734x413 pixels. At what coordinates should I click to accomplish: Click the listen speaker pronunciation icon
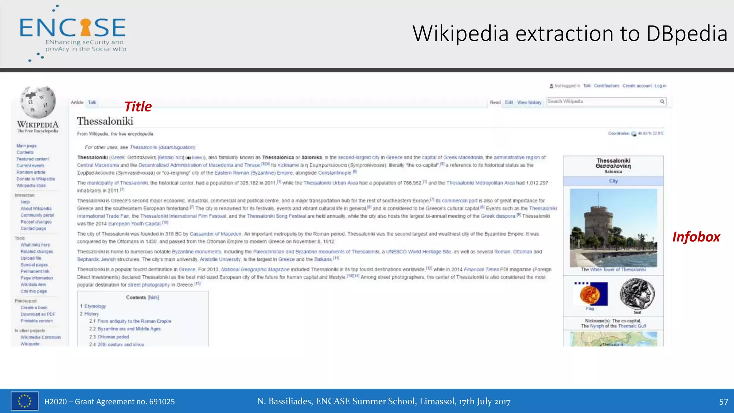click(189, 158)
